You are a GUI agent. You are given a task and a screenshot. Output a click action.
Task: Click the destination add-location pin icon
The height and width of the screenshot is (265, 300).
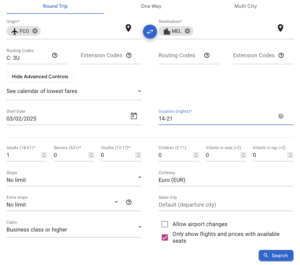[x=280, y=28]
